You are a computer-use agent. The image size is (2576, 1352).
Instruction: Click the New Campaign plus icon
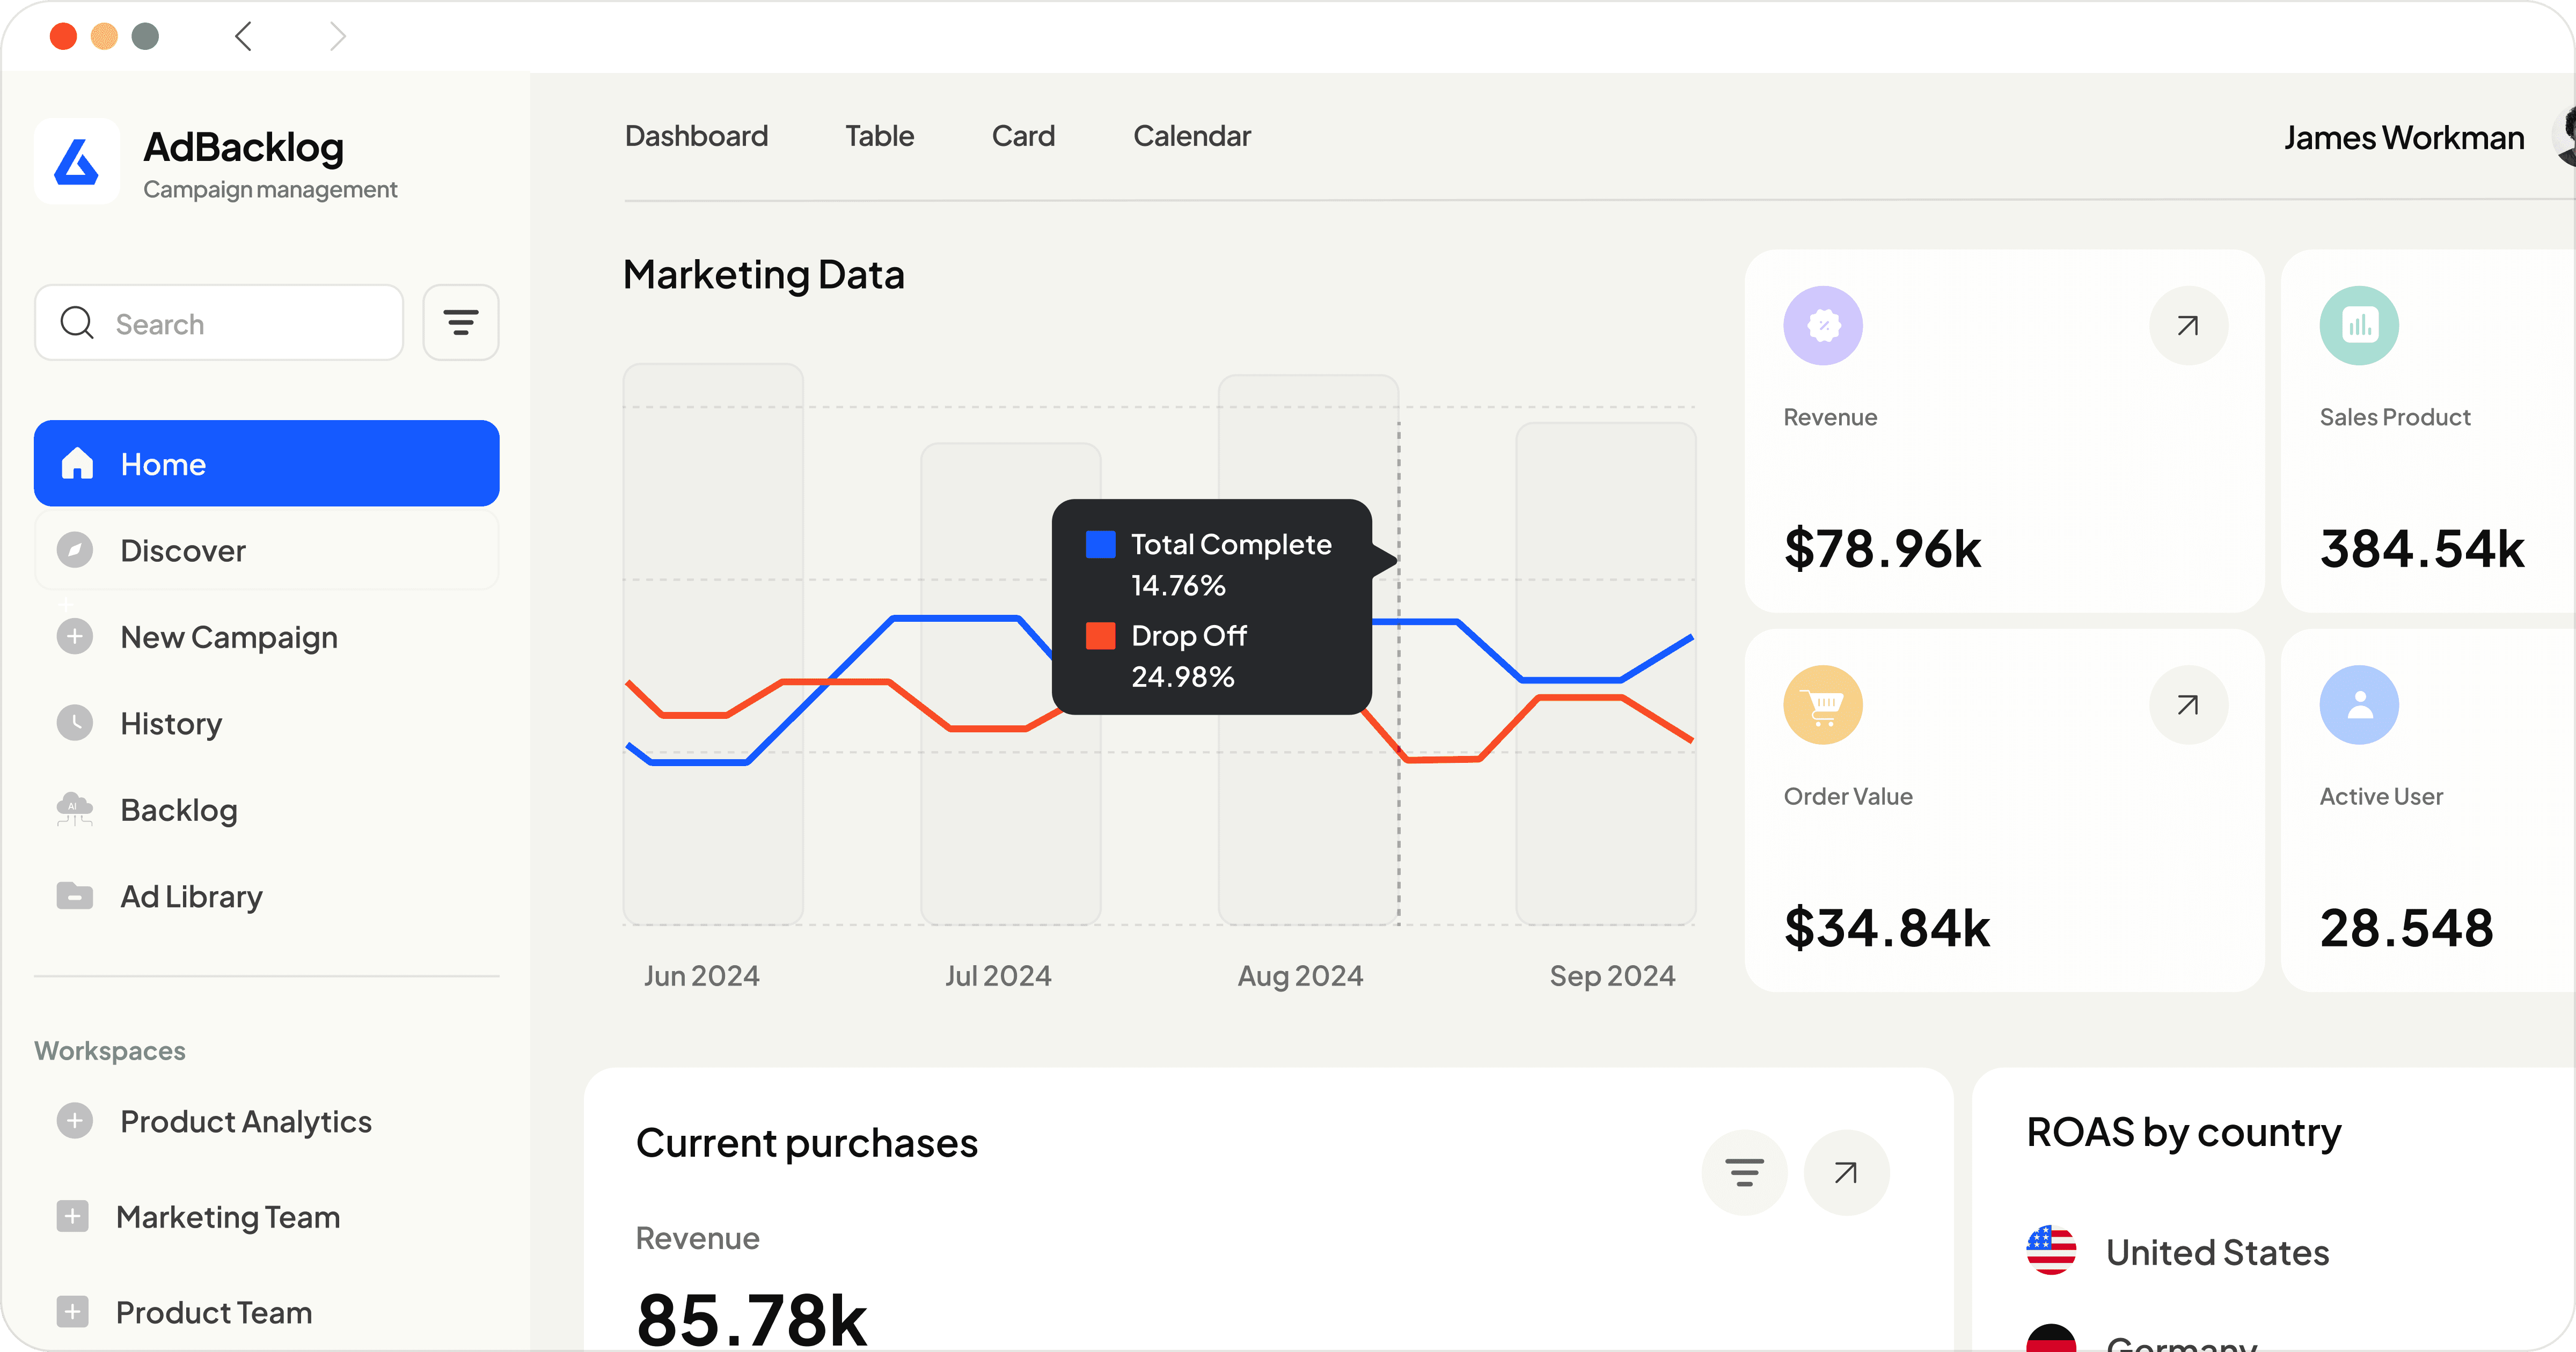tap(76, 636)
